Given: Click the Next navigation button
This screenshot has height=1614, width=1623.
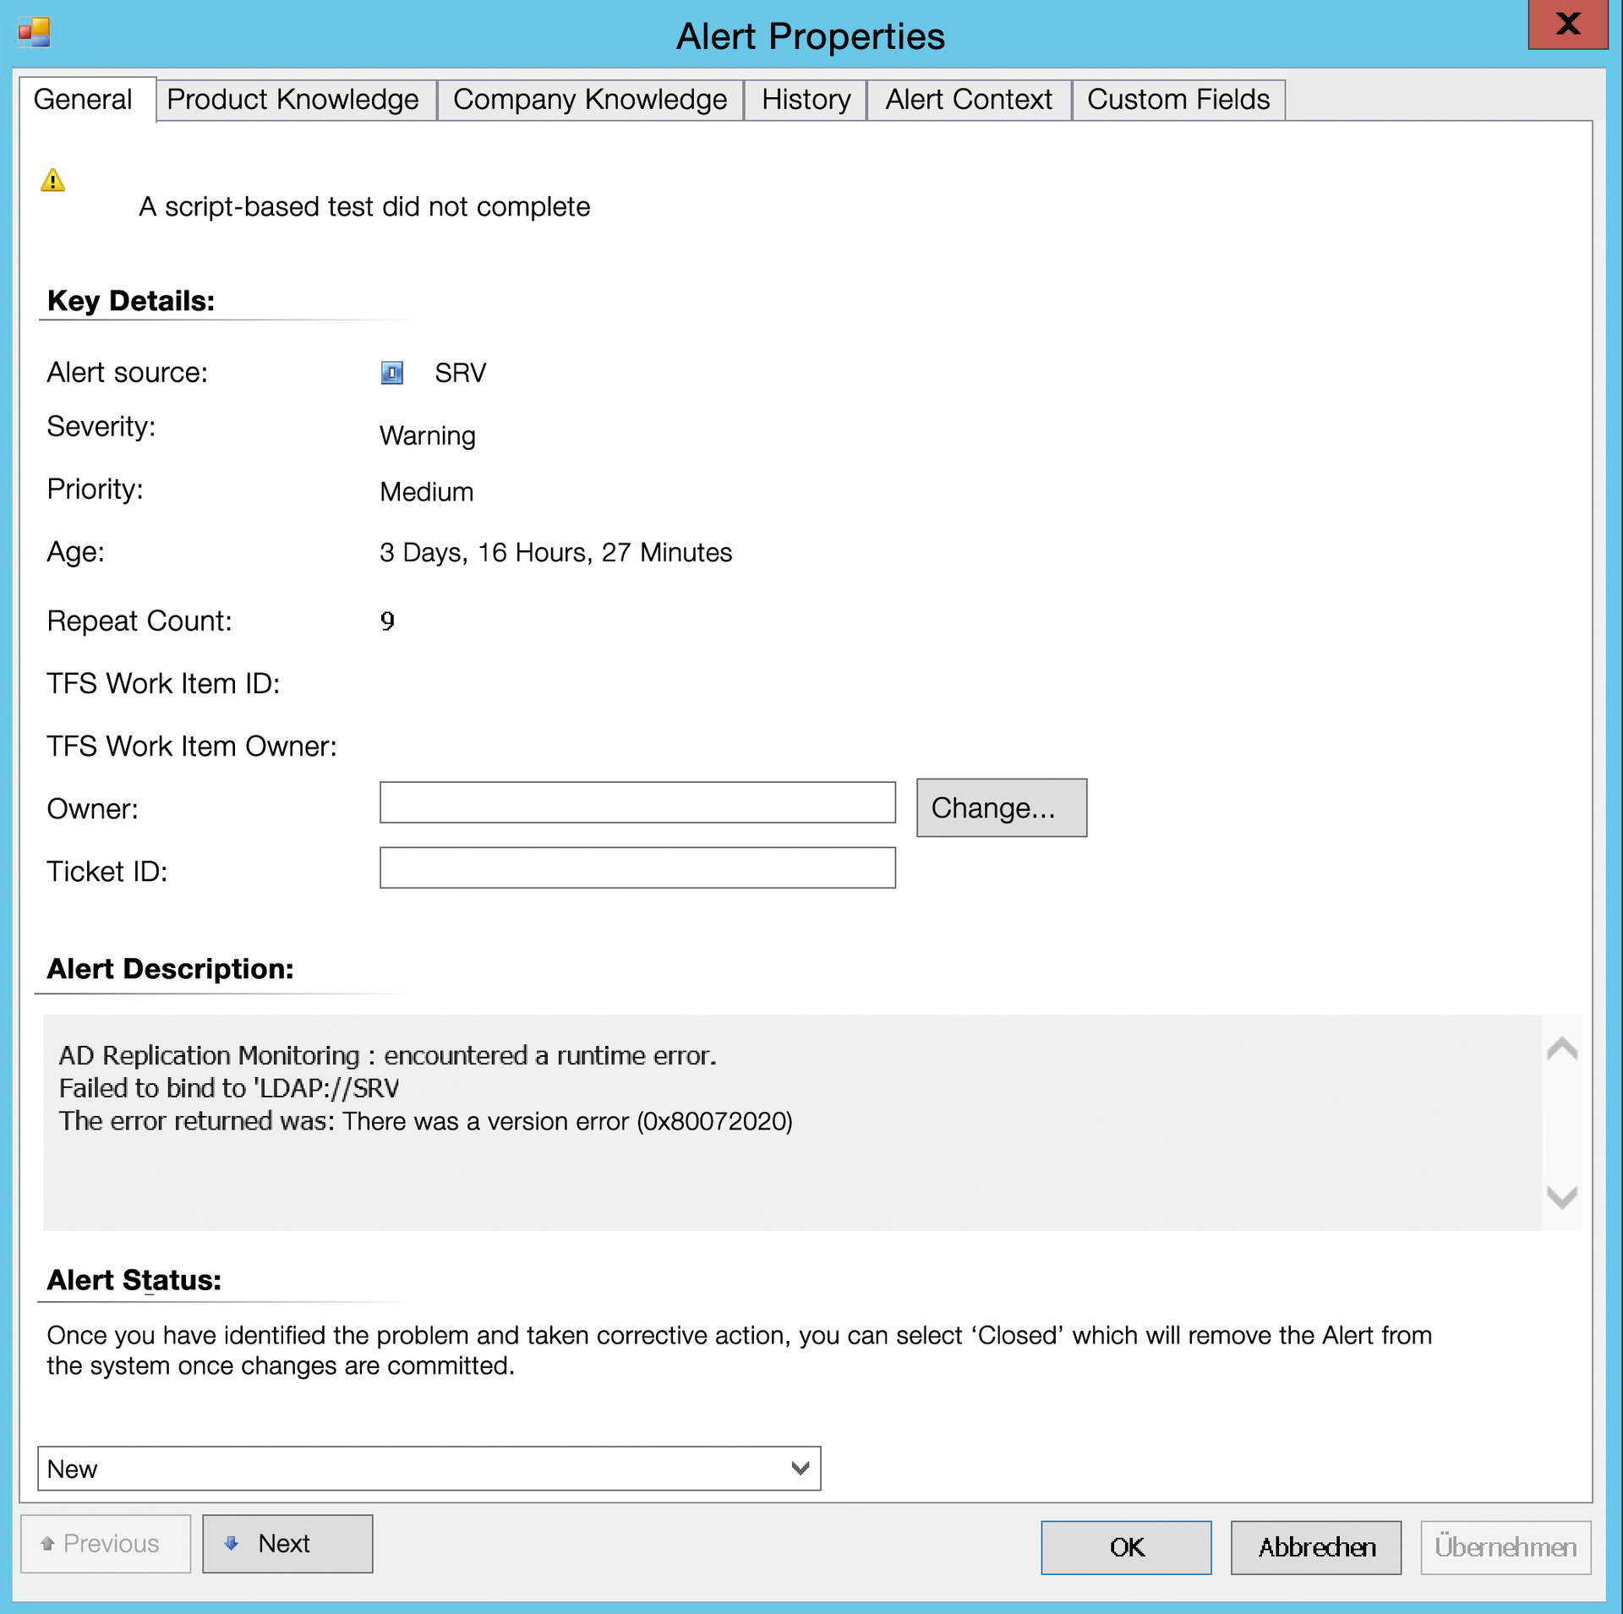Looking at the screenshot, I should pos(287,1543).
